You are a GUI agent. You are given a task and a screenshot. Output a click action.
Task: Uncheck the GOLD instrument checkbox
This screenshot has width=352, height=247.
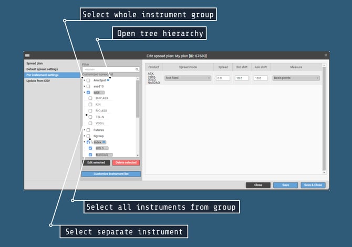coord(90,148)
